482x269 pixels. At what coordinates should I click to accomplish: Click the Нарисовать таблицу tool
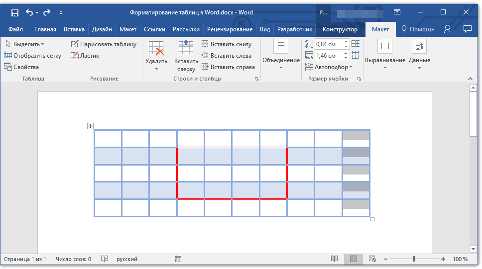click(x=104, y=44)
